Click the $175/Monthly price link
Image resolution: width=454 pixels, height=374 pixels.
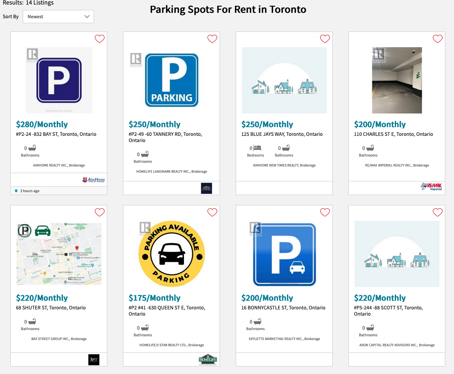point(155,298)
